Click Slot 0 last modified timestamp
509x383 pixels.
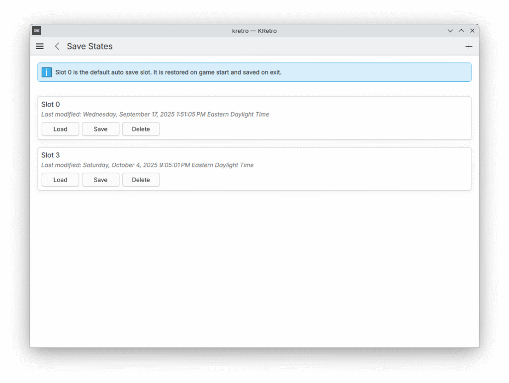coord(155,114)
